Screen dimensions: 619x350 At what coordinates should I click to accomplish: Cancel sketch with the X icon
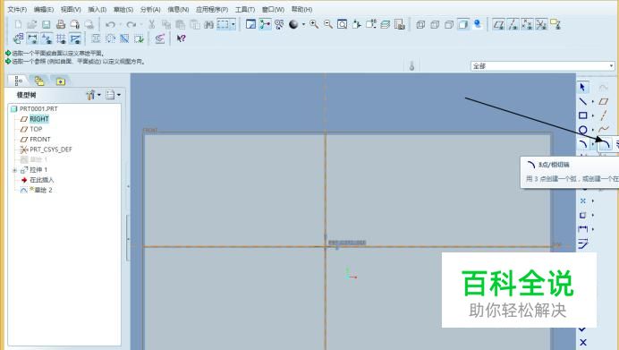tap(583, 342)
